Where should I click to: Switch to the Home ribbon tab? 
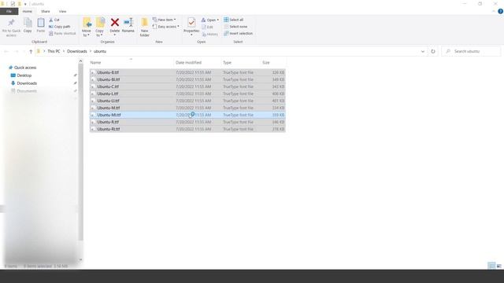(28, 11)
